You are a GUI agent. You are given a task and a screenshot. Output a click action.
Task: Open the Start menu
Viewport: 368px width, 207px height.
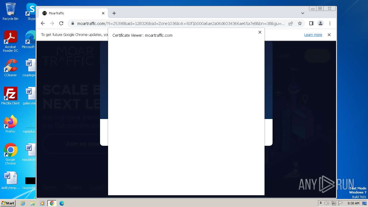[8, 203]
